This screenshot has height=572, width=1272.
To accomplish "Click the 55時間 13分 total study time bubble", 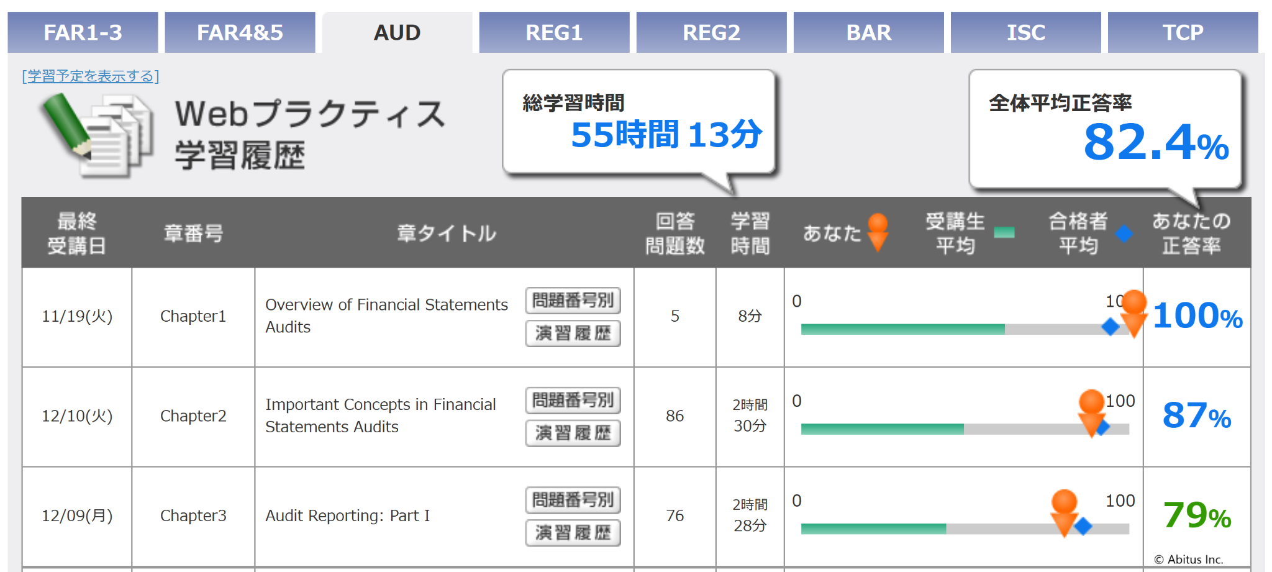I will [x=640, y=123].
